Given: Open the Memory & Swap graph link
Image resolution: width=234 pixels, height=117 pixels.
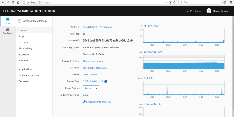Looking at the screenshot, I should tap(153, 52).
